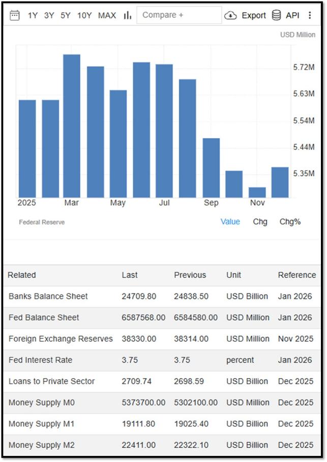Click the Federal Reserve source link
This screenshot has height=462, width=327.
point(42,222)
